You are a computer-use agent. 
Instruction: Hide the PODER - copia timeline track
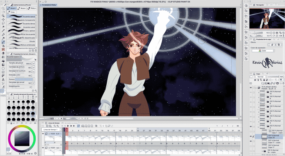43,147
